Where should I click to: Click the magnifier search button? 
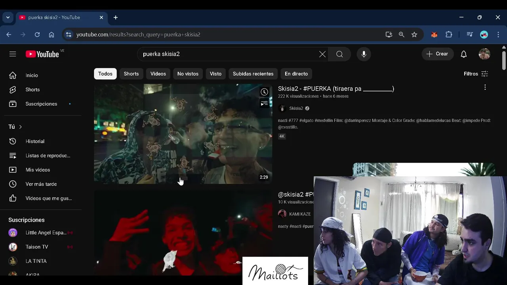click(339, 54)
